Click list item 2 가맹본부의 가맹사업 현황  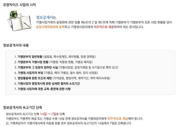click(x=53, y=62)
